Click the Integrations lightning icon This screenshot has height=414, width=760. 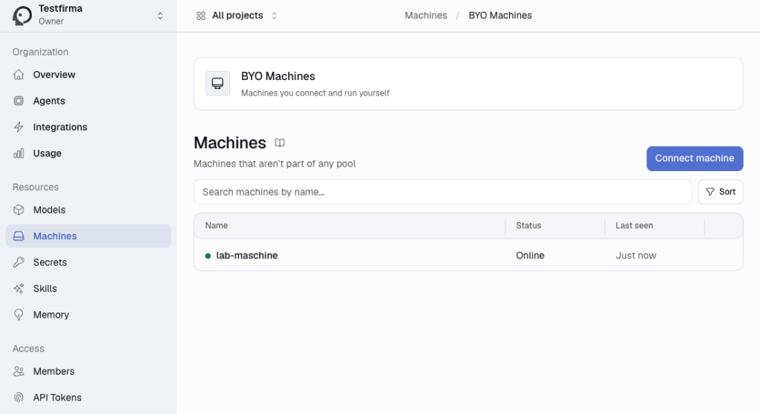(x=19, y=127)
